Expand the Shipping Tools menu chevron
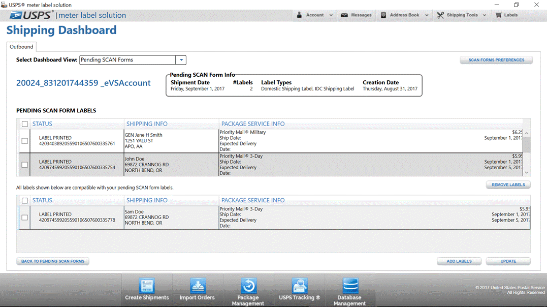 click(484, 15)
